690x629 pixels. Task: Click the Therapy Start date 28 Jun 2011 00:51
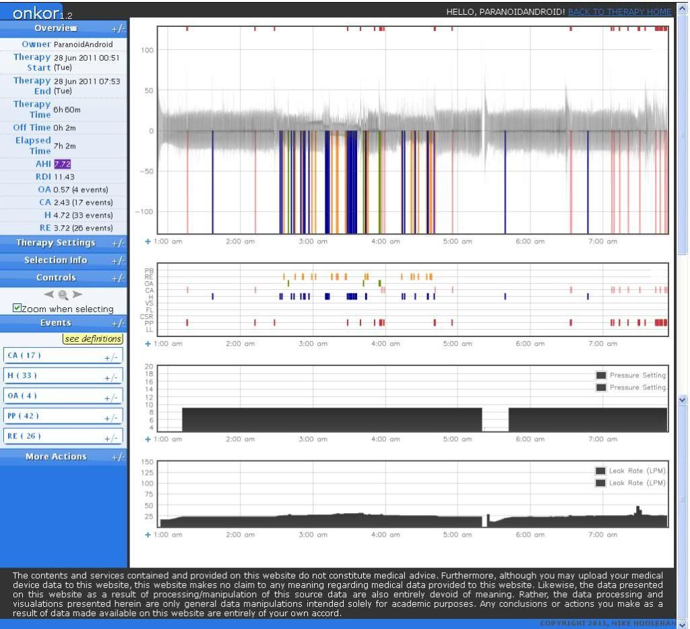87,58
